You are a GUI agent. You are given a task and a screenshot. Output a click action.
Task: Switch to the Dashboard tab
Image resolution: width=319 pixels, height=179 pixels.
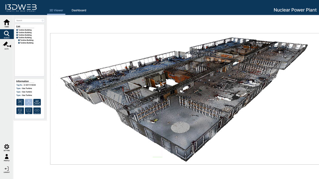(79, 10)
